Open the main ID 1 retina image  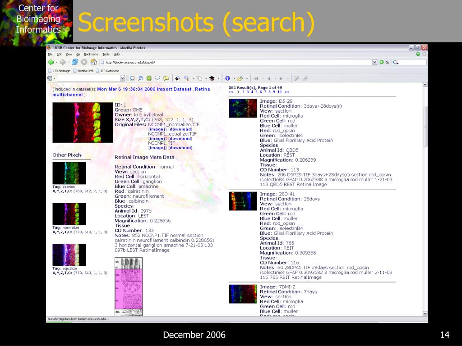[83, 123]
